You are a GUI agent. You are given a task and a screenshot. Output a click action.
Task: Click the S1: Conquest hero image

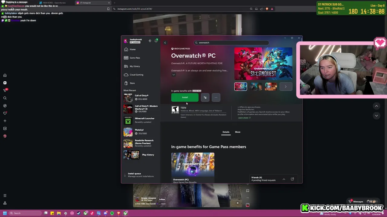263,64
